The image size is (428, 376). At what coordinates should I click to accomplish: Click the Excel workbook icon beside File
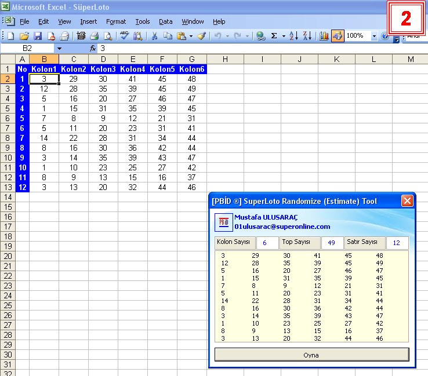point(10,21)
